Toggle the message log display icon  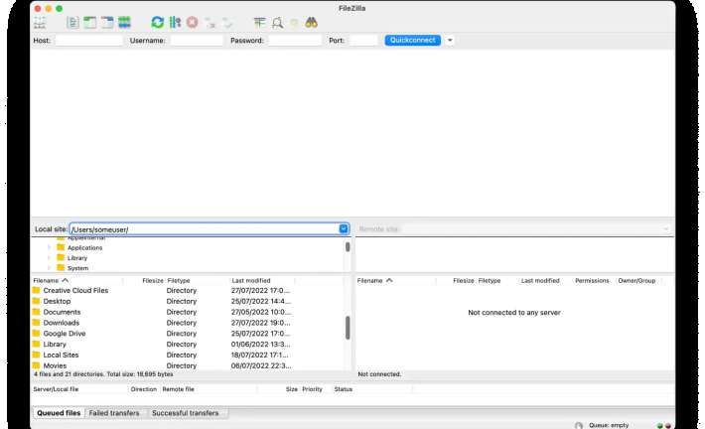click(x=72, y=23)
